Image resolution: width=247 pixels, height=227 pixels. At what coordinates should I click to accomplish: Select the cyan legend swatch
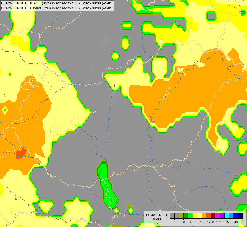[x=227, y=216]
